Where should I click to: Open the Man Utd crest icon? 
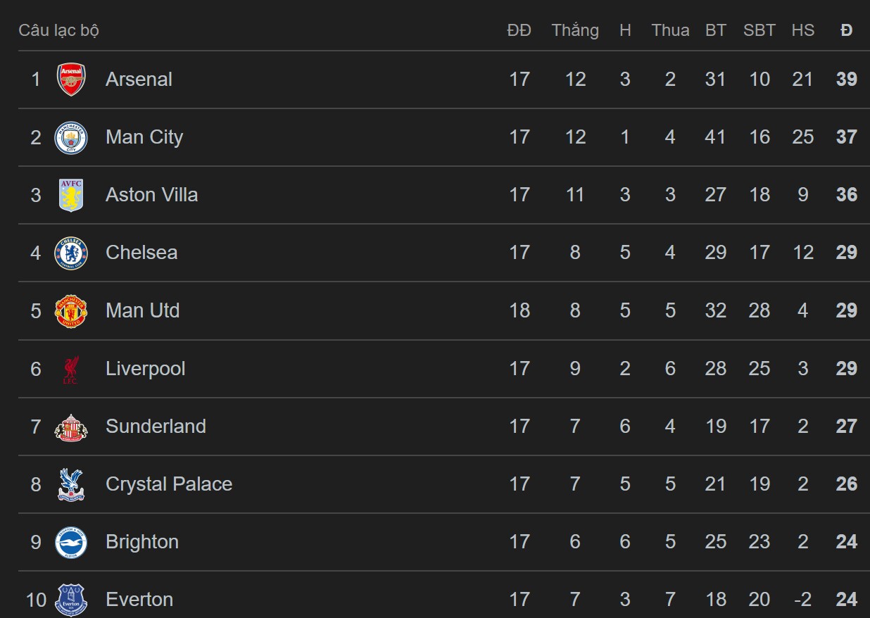tap(71, 311)
